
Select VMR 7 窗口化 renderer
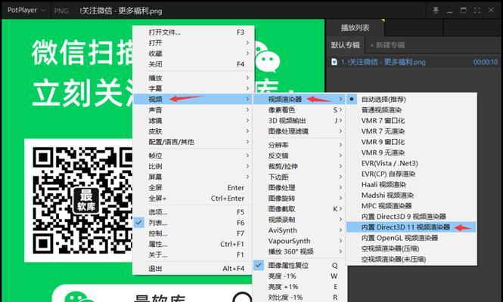[x=411, y=120]
